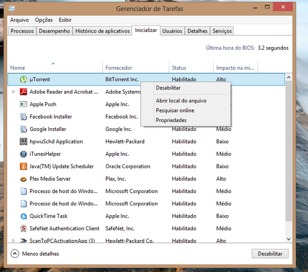308x272 pixels.
Task: Choose Propriedades in the context menu
Action: (x=186, y=120)
